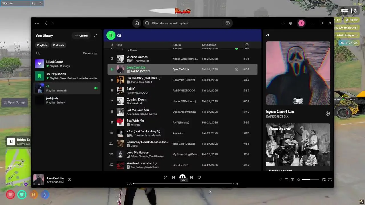Pause playback in the bottom player bar
Screen dimensions: 365x205
pos(182,177)
